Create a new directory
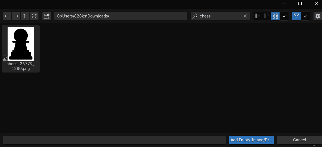 (x=47, y=16)
